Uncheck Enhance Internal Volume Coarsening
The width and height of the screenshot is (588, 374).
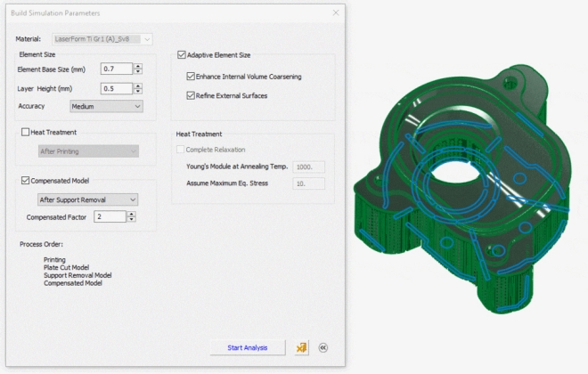click(x=191, y=77)
